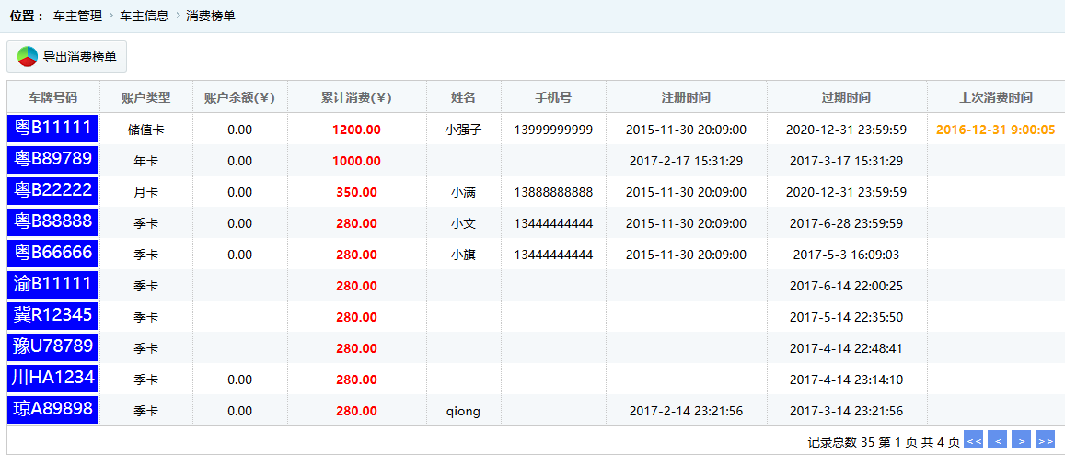Select license plate 粤B89789
The width and height of the screenshot is (1065, 465).
[x=53, y=160]
